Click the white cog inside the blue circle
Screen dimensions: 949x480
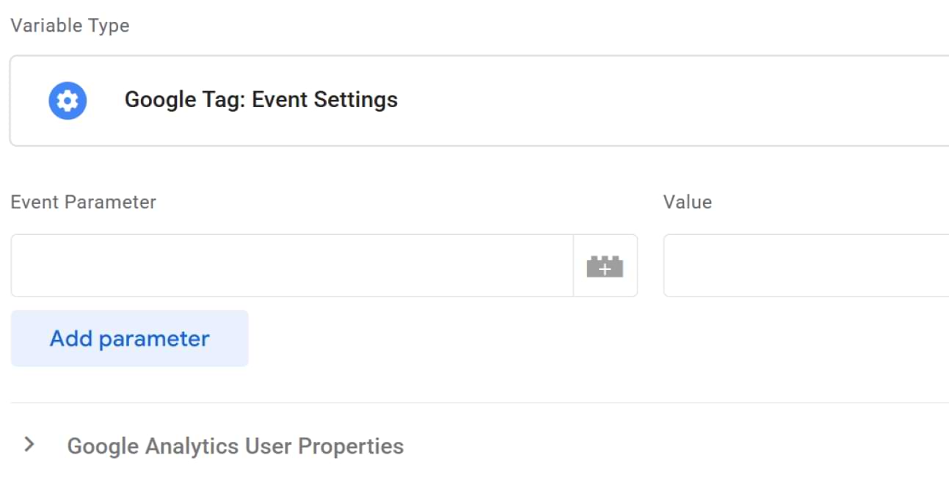[x=68, y=101]
